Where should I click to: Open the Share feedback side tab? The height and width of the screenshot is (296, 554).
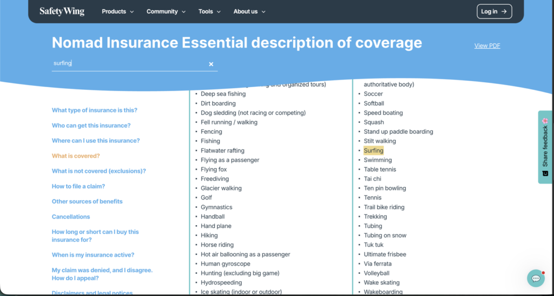[545, 147]
